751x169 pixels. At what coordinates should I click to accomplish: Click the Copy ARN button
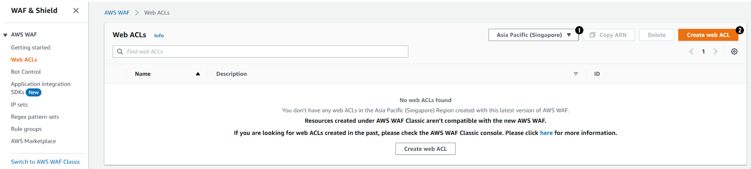click(x=609, y=35)
